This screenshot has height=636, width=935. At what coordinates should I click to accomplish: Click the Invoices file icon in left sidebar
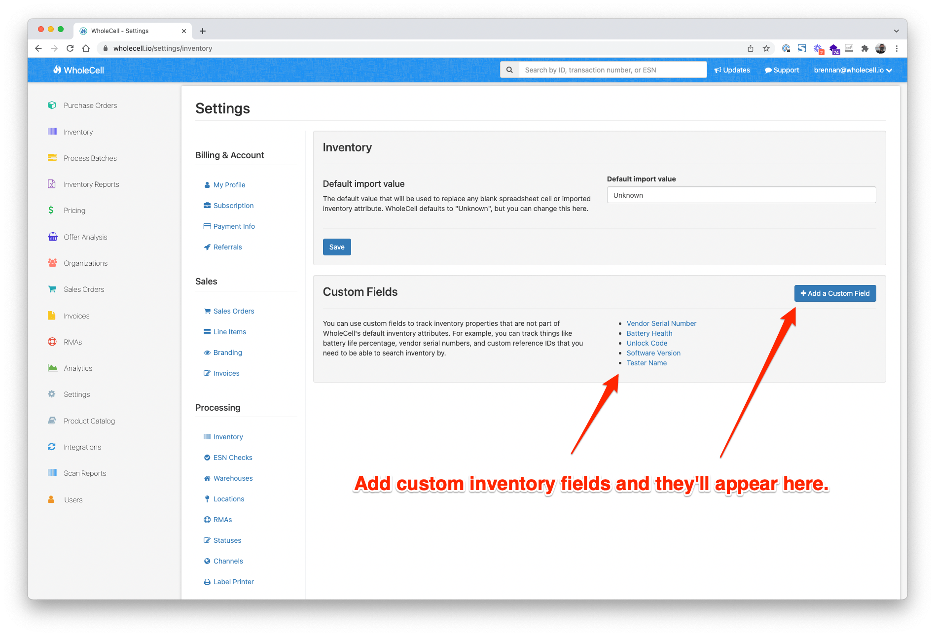tap(51, 316)
